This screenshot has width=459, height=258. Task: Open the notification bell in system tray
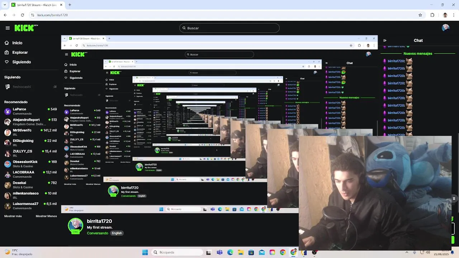click(x=452, y=252)
